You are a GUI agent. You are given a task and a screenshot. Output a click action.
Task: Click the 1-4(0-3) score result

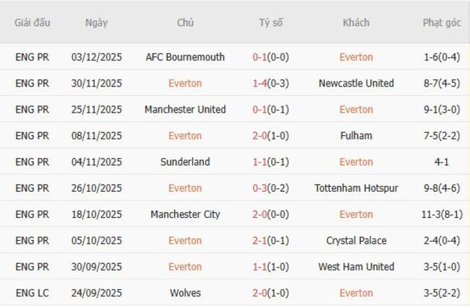pyautogui.click(x=271, y=83)
